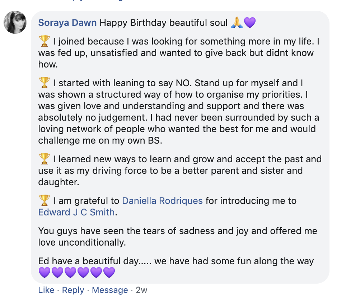Open the Daniella Rodriques tagged profile
The height and width of the screenshot is (298, 346).
(x=163, y=200)
